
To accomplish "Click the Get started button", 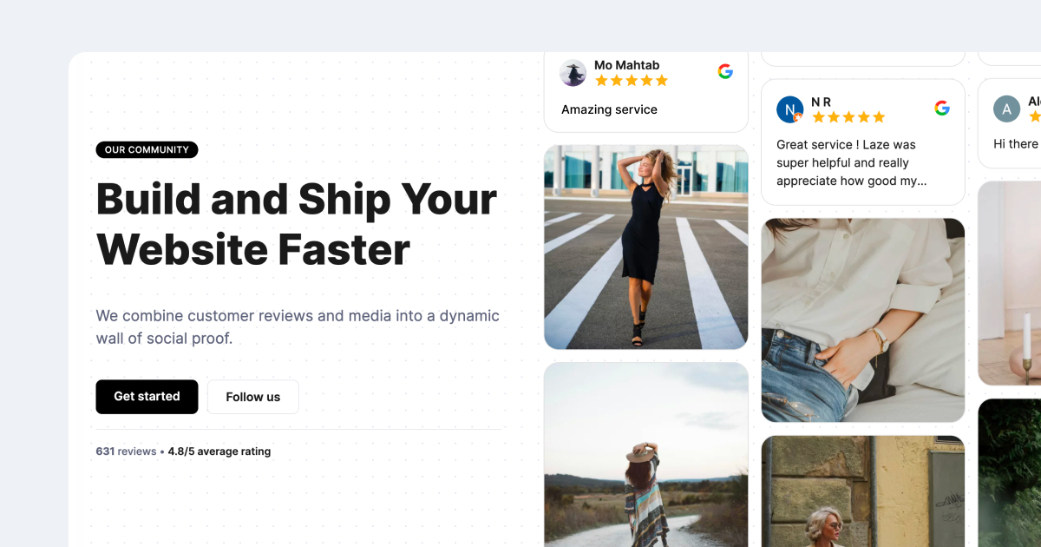I will [x=147, y=397].
